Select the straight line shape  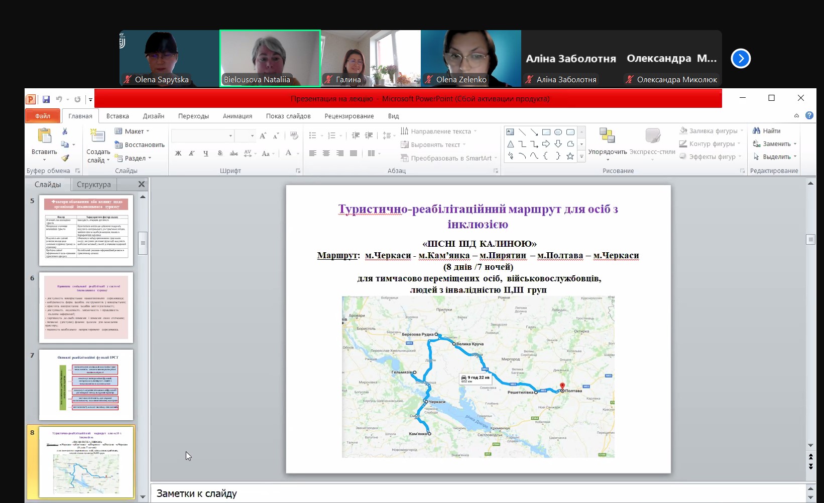522,132
